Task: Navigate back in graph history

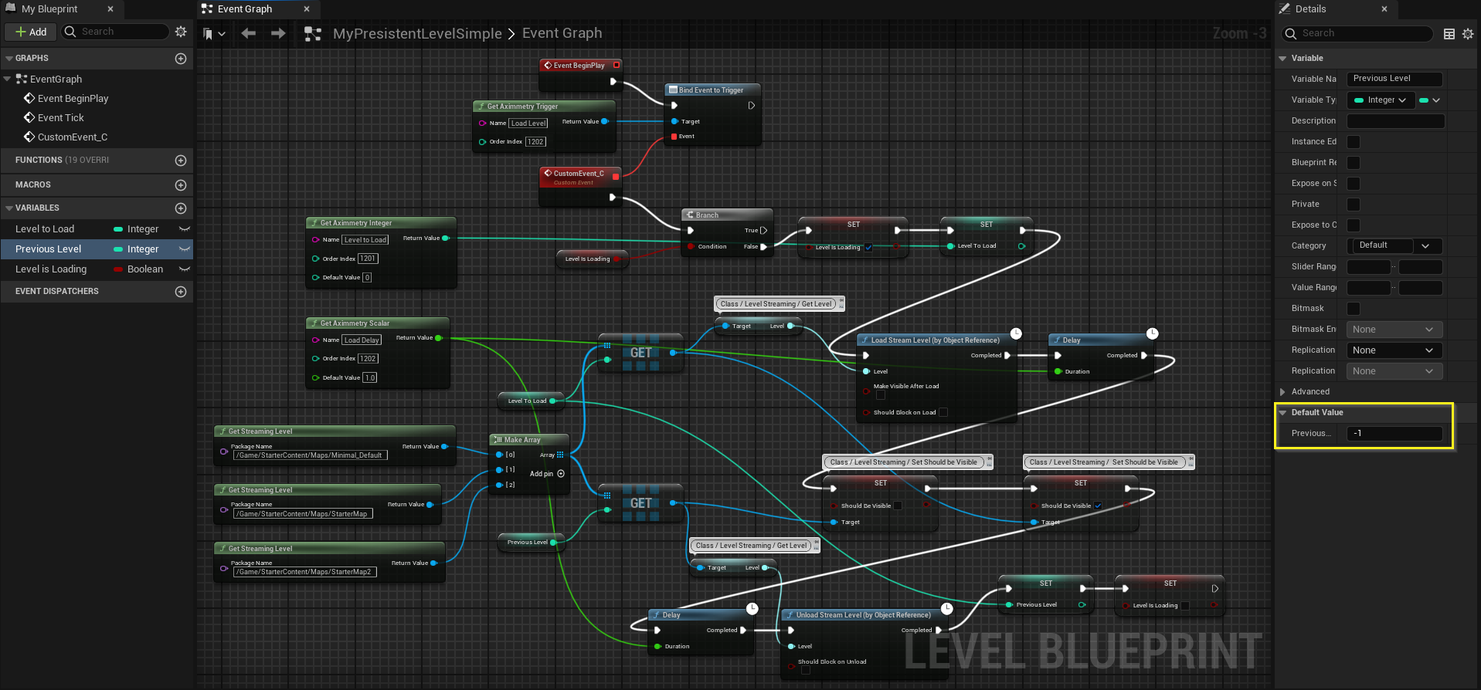Action: click(248, 33)
